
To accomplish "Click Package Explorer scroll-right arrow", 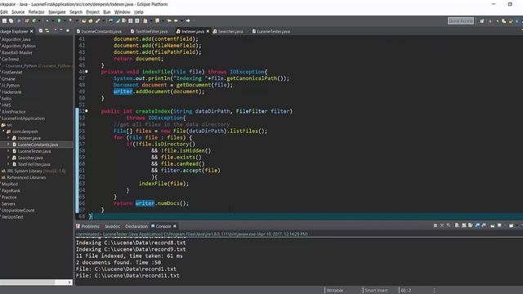I will 69,282.
